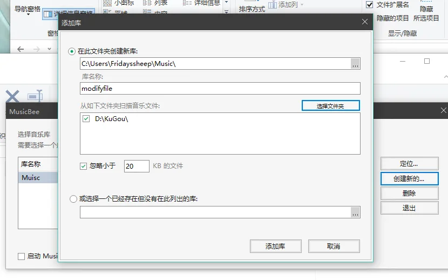Toggle the 忽略小于 checkbox
The width and height of the screenshot is (448, 280).
[x=84, y=166]
